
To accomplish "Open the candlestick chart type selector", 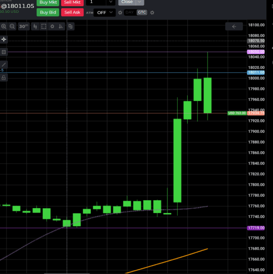I will [x=35, y=26].
